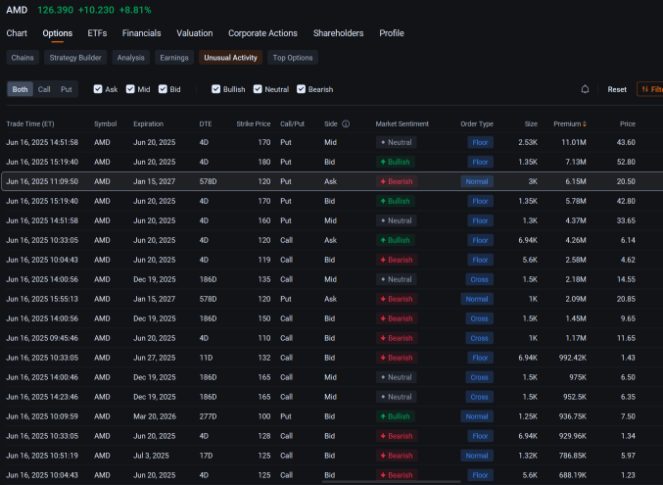Select the Earnings sub-tab

point(174,58)
